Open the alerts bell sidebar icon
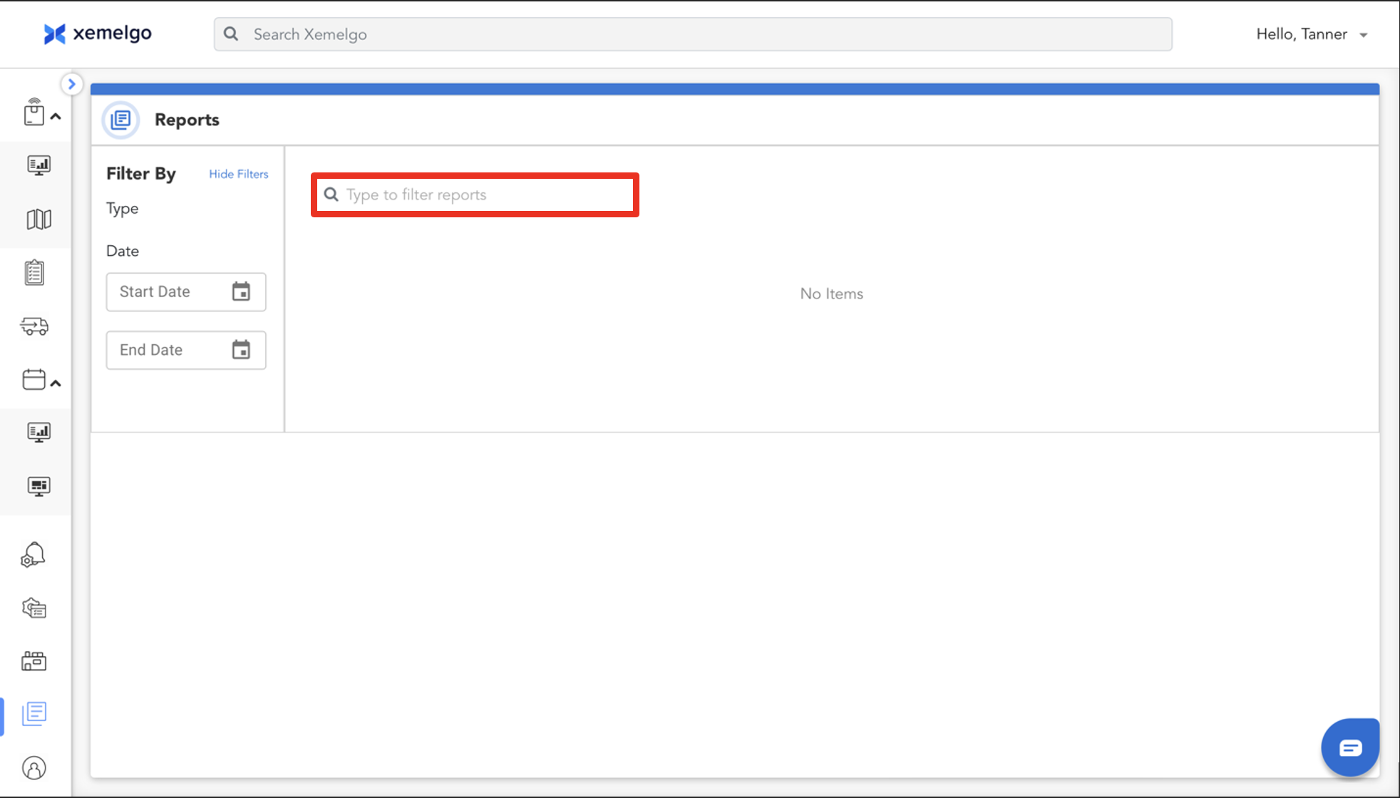 (34, 555)
